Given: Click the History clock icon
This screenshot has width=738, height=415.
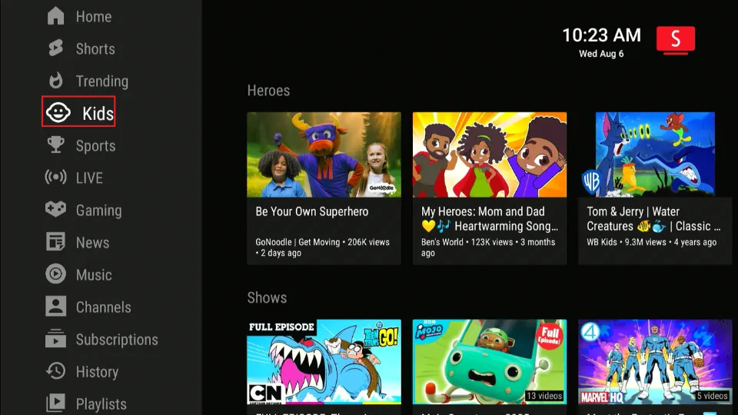Looking at the screenshot, I should point(55,370).
